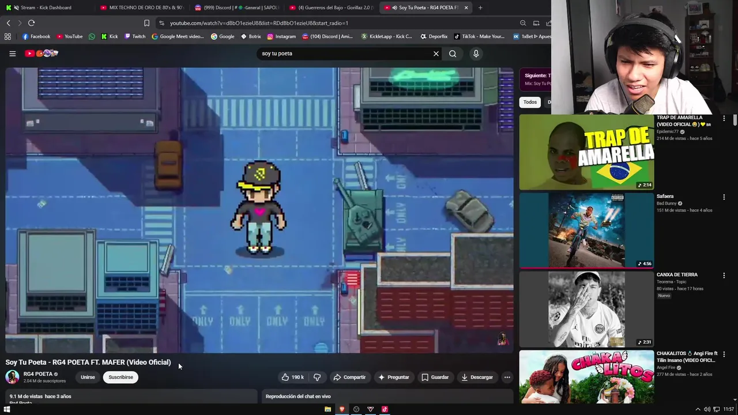Click the Compartir share button
The width and height of the screenshot is (738, 415).
coord(349,378)
